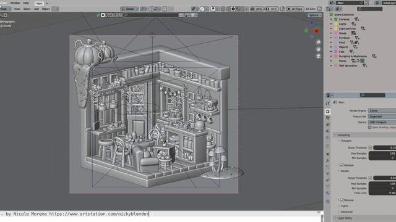The width and height of the screenshot is (396, 222).
Task: Open the Object properties tab icon
Action: coord(327,154)
